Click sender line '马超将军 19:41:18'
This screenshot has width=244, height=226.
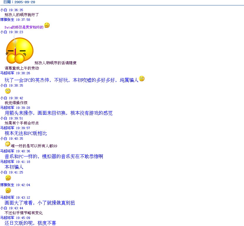click(x=15, y=162)
